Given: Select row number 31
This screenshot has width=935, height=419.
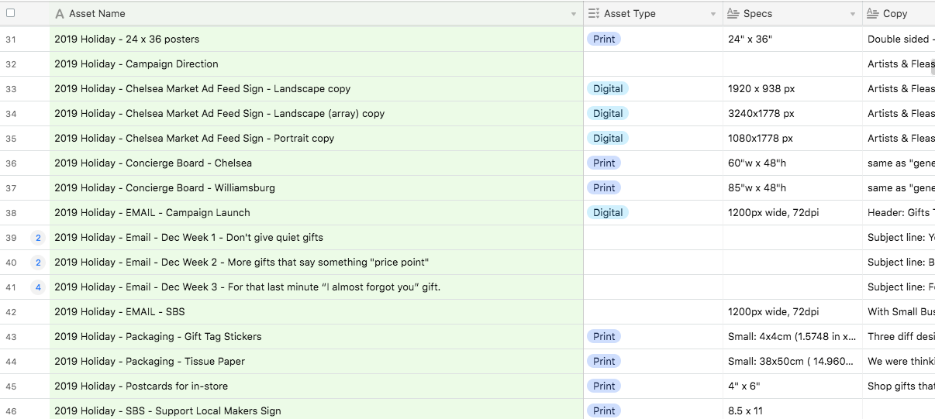Looking at the screenshot, I should [11, 39].
